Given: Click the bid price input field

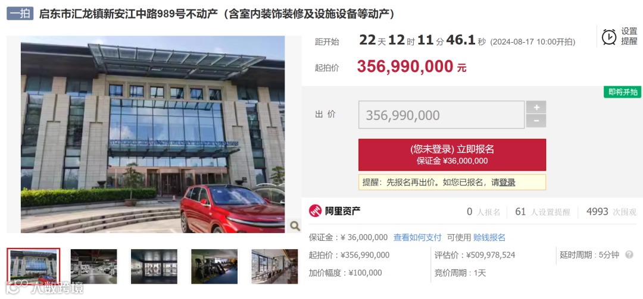Looking at the screenshot, I should coord(442,115).
